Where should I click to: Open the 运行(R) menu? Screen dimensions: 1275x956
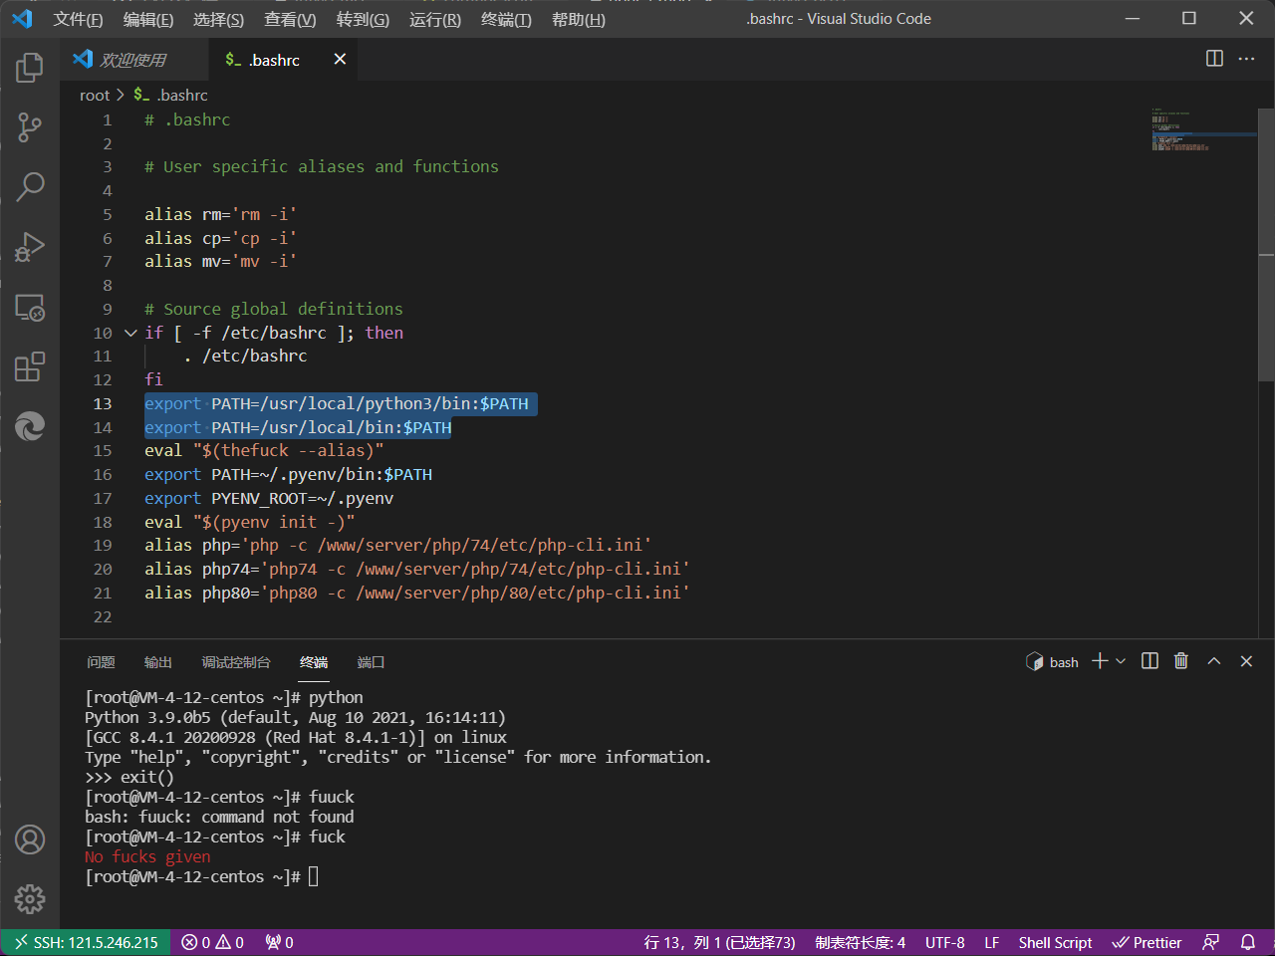(435, 20)
